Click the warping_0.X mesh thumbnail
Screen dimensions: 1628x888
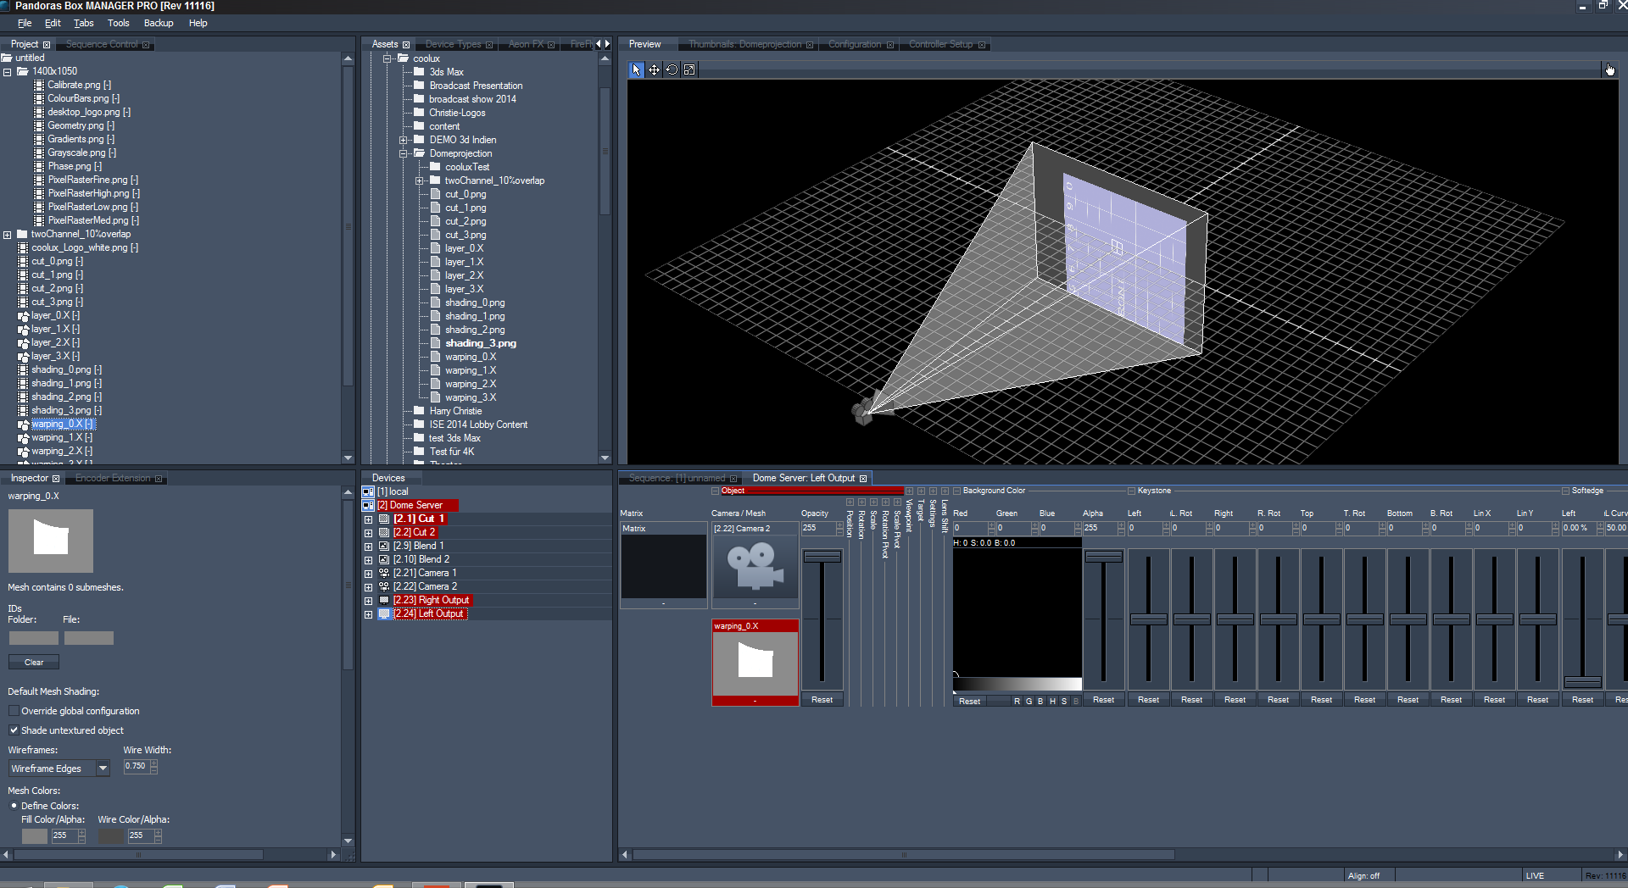point(755,660)
